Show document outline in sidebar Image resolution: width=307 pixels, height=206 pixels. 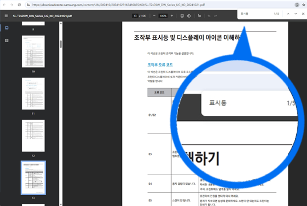click(7, 41)
